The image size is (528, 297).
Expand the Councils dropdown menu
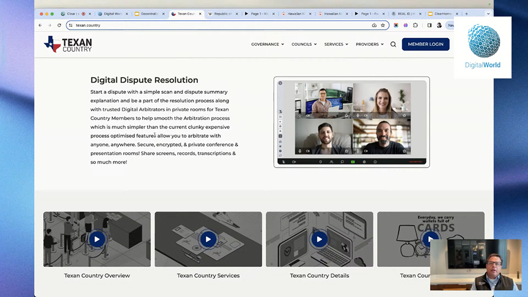303,45
